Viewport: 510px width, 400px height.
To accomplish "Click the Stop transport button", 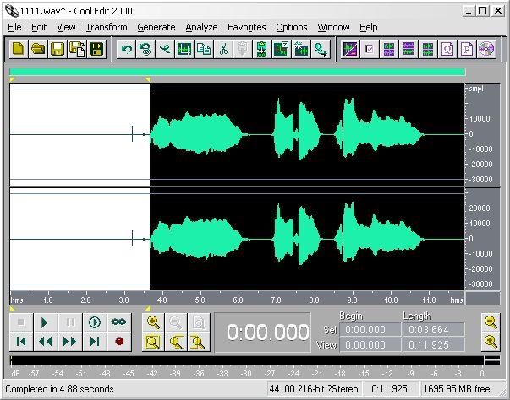I will (x=21, y=322).
